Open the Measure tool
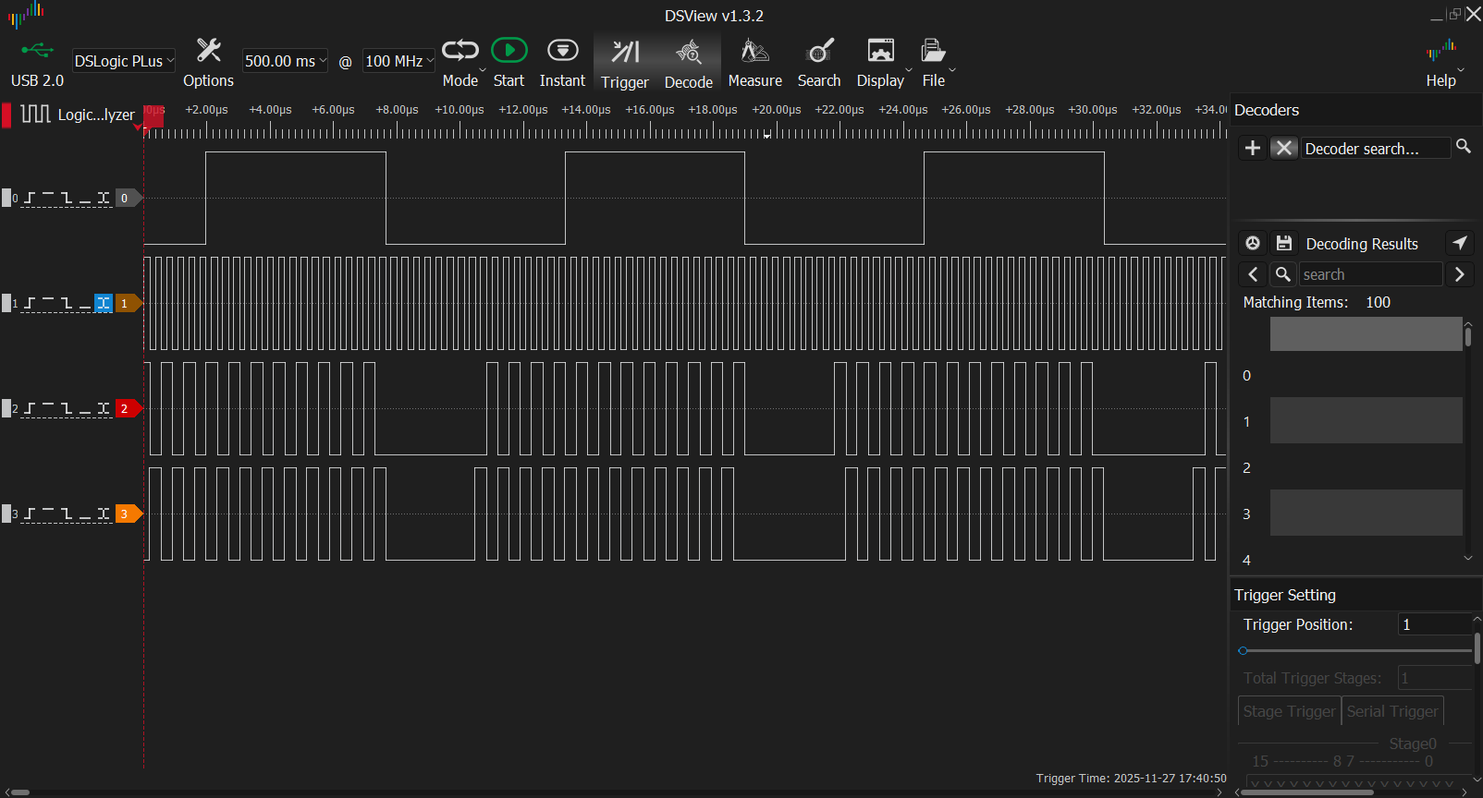Screen dimensions: 1483x798 click(x=754, y=62)
